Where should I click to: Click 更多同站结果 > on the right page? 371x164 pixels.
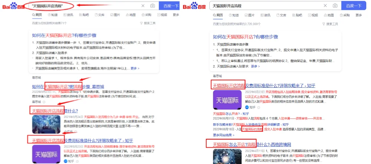[224, 135]
